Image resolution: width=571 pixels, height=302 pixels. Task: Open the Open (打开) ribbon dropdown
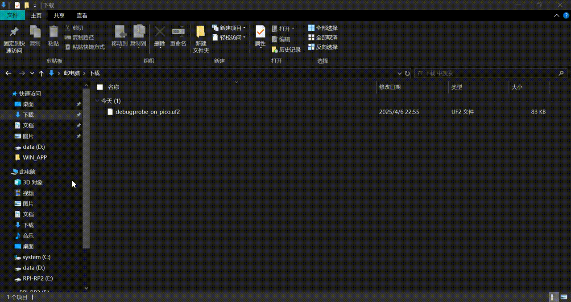click(283, 29)
